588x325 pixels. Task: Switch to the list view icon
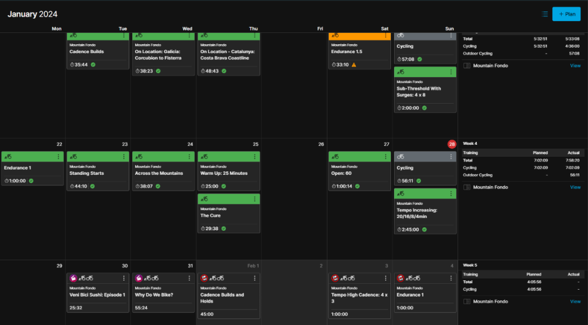(x=545, y=14)
